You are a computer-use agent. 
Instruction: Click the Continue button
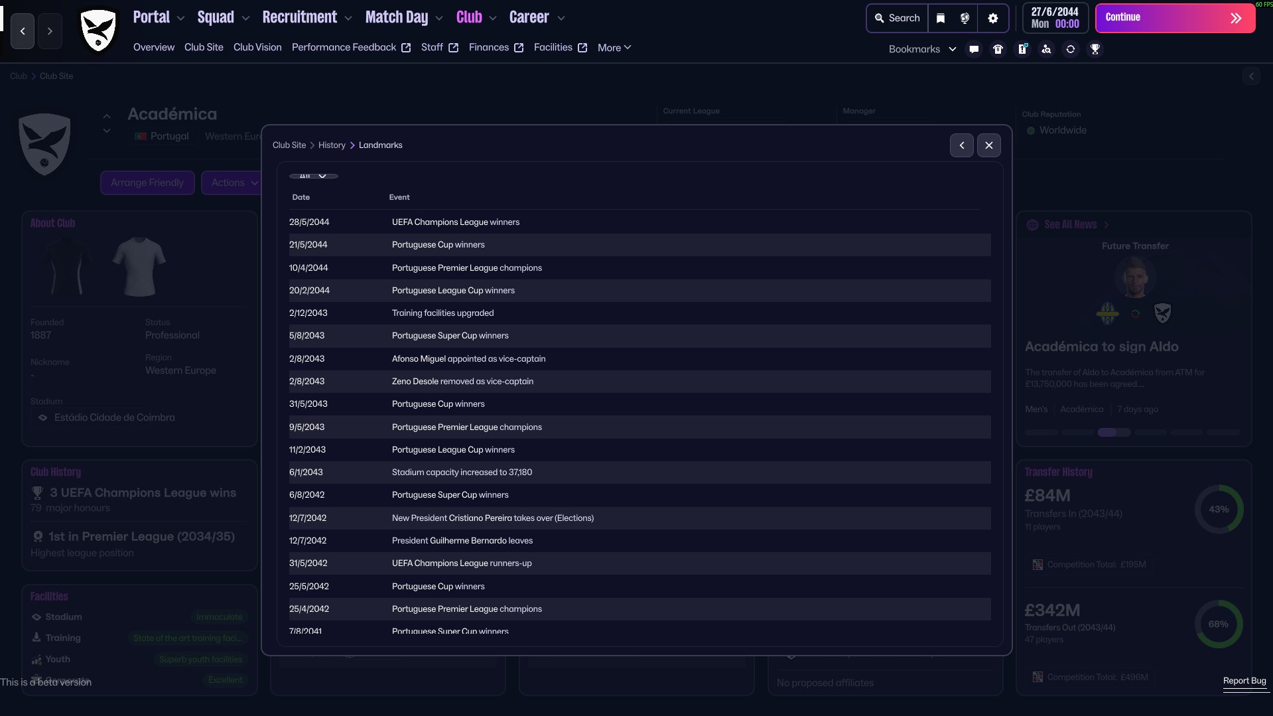pyautogui.click(x=1175, y=19)
